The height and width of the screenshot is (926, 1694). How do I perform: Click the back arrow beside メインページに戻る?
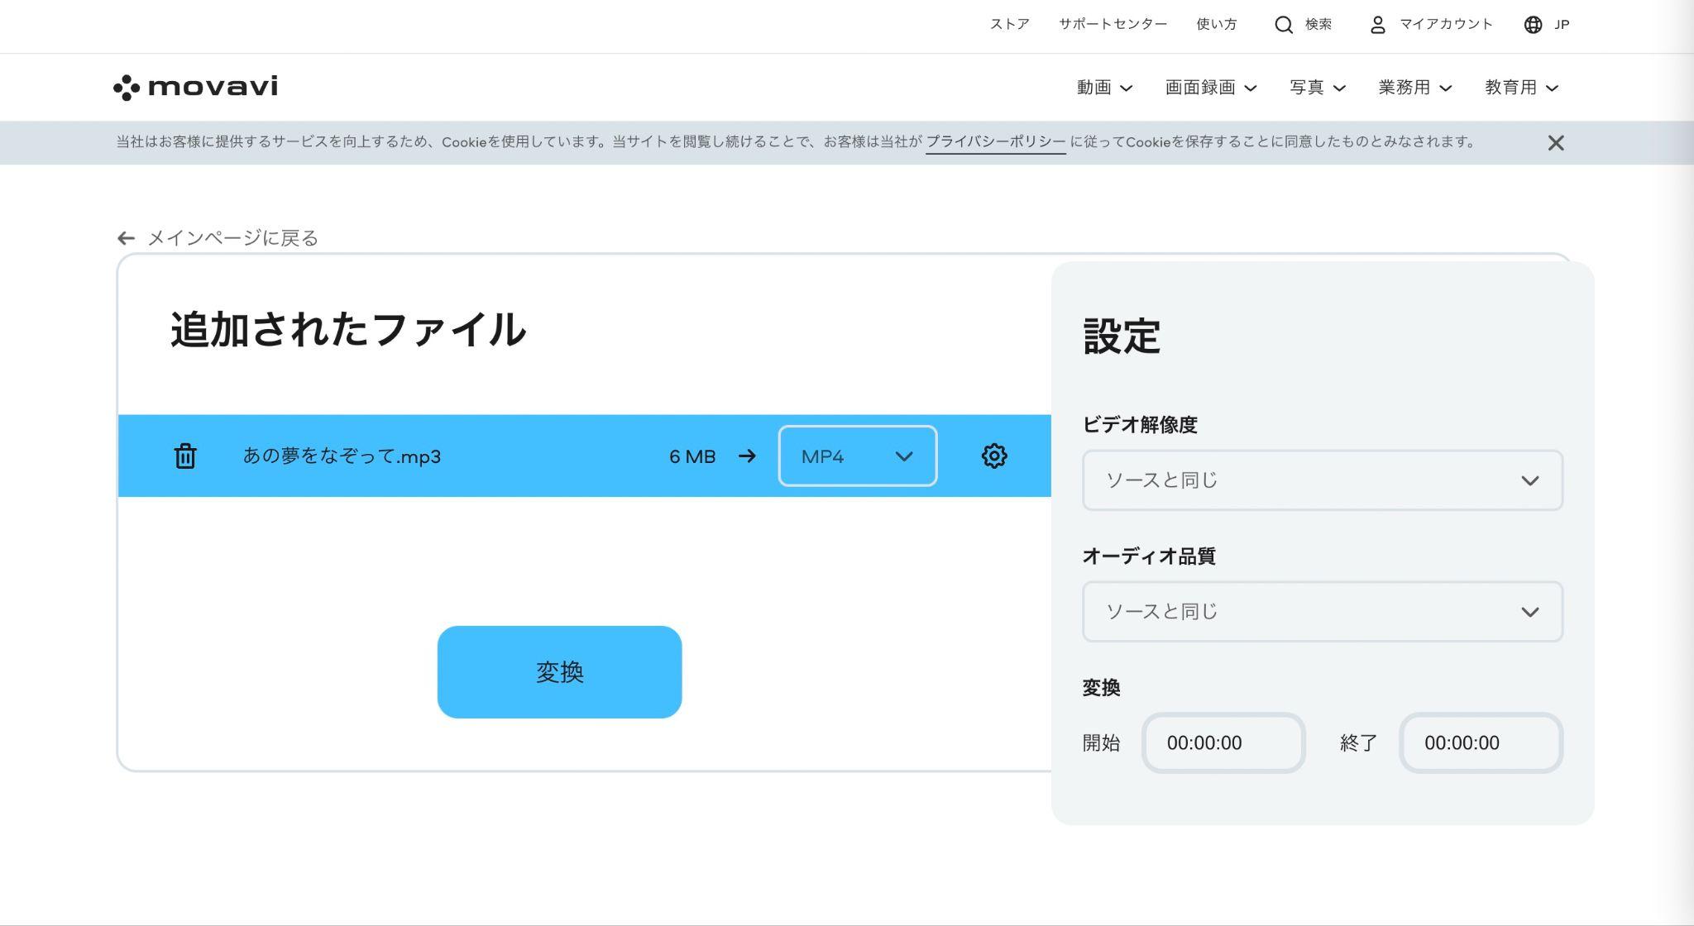(126, 238)
